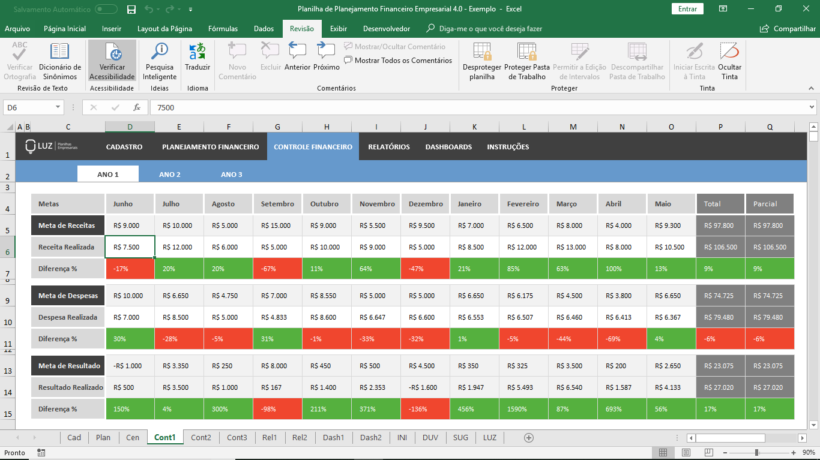Viewport: 820px width, 460px height.
Task: Jump to the Próximo comment
Action: click(x=327, y=57)
